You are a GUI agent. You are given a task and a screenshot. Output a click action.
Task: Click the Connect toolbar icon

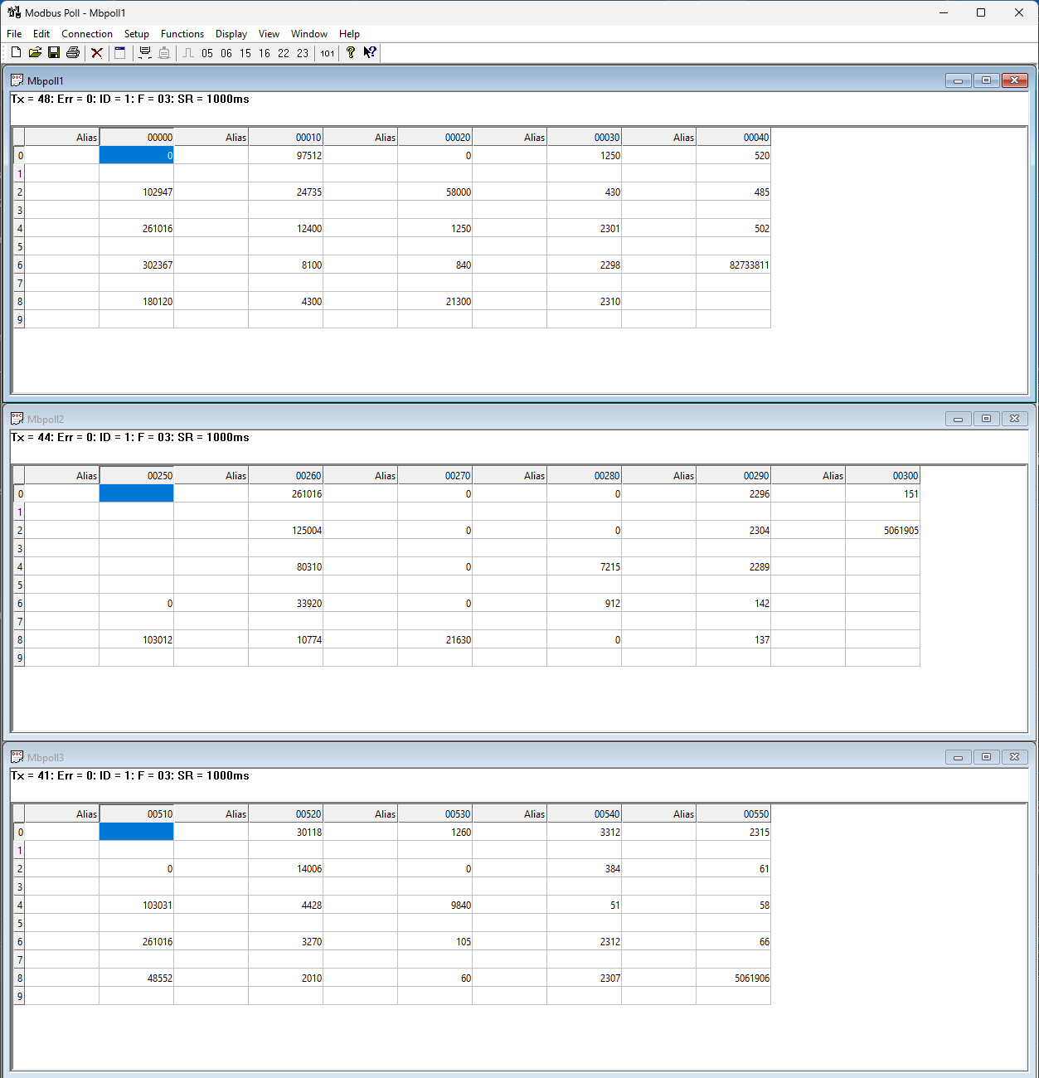(145, 52)
